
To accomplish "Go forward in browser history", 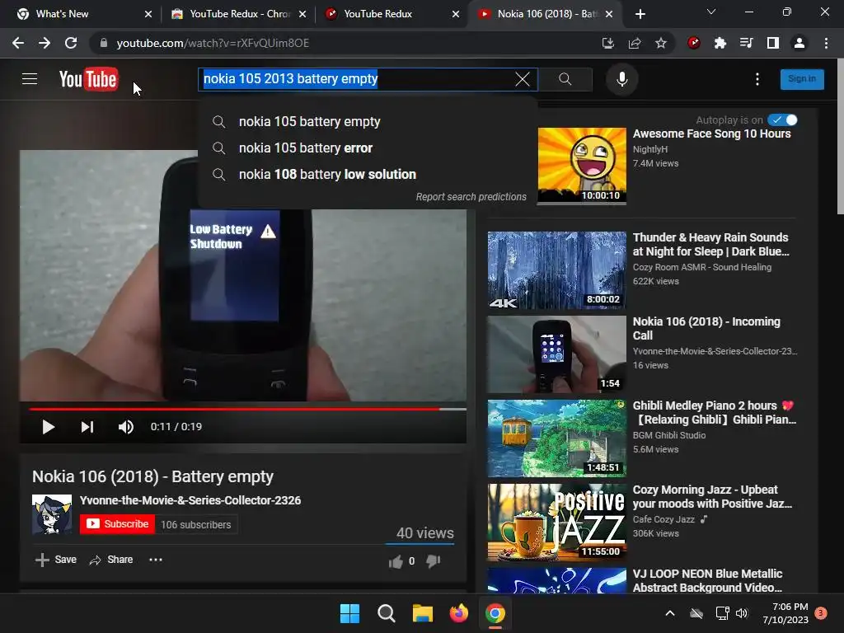I will coord(45,43).
